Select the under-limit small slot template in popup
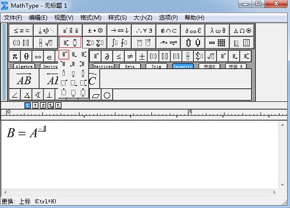This screenshot has width=290, height=208. click(73, 73)
